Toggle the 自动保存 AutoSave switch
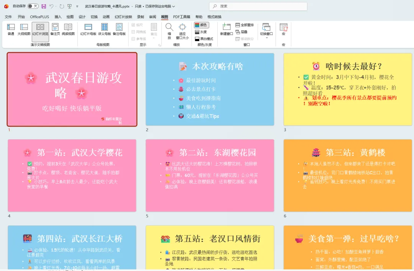Viewport: 414px width, 271px height. pos(33,6)
